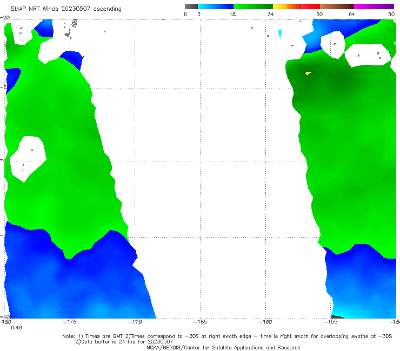The height and width of the screenshot is (351, 400).
Task: Select the gray segment of the color bar
Action: [x=191, y=6]
